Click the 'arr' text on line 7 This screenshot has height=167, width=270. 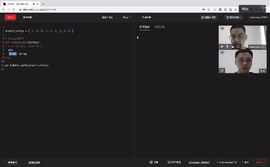[11, 50]
